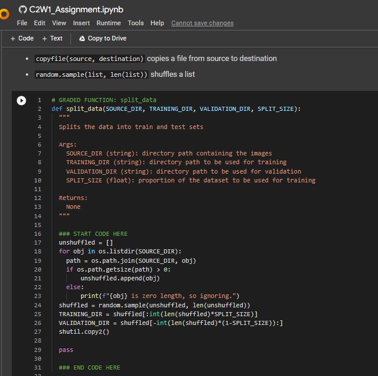Open the Insert menu
Image resolution: width=378 pixels, height=376 pixels.
81,23
